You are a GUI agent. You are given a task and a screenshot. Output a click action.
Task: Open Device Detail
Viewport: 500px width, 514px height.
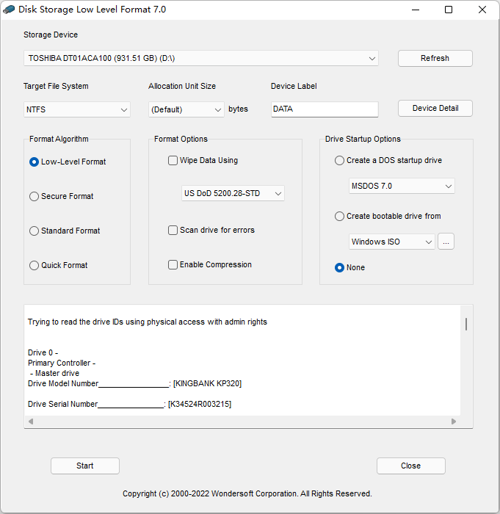coord(435,108)
